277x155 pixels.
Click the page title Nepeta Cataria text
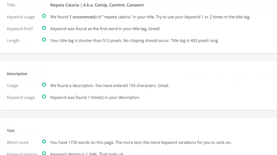(x=97, y=5)
